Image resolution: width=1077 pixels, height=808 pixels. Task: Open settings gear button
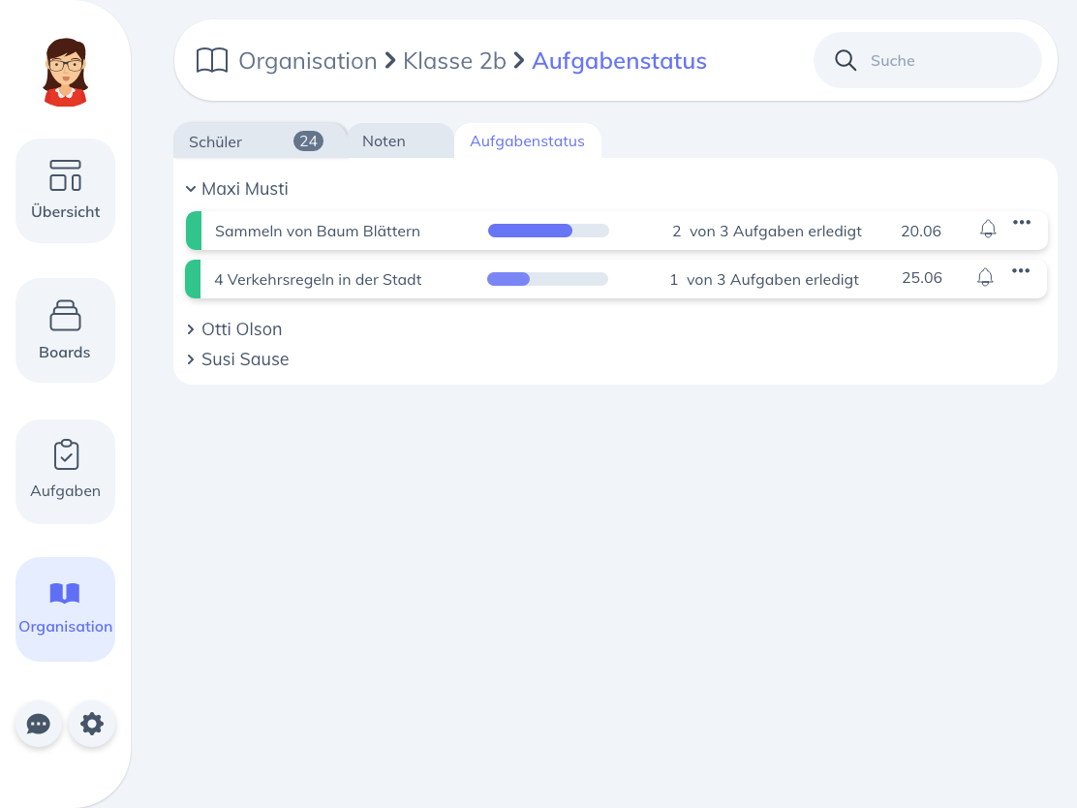pyautogui.click(x=92, y=724)
